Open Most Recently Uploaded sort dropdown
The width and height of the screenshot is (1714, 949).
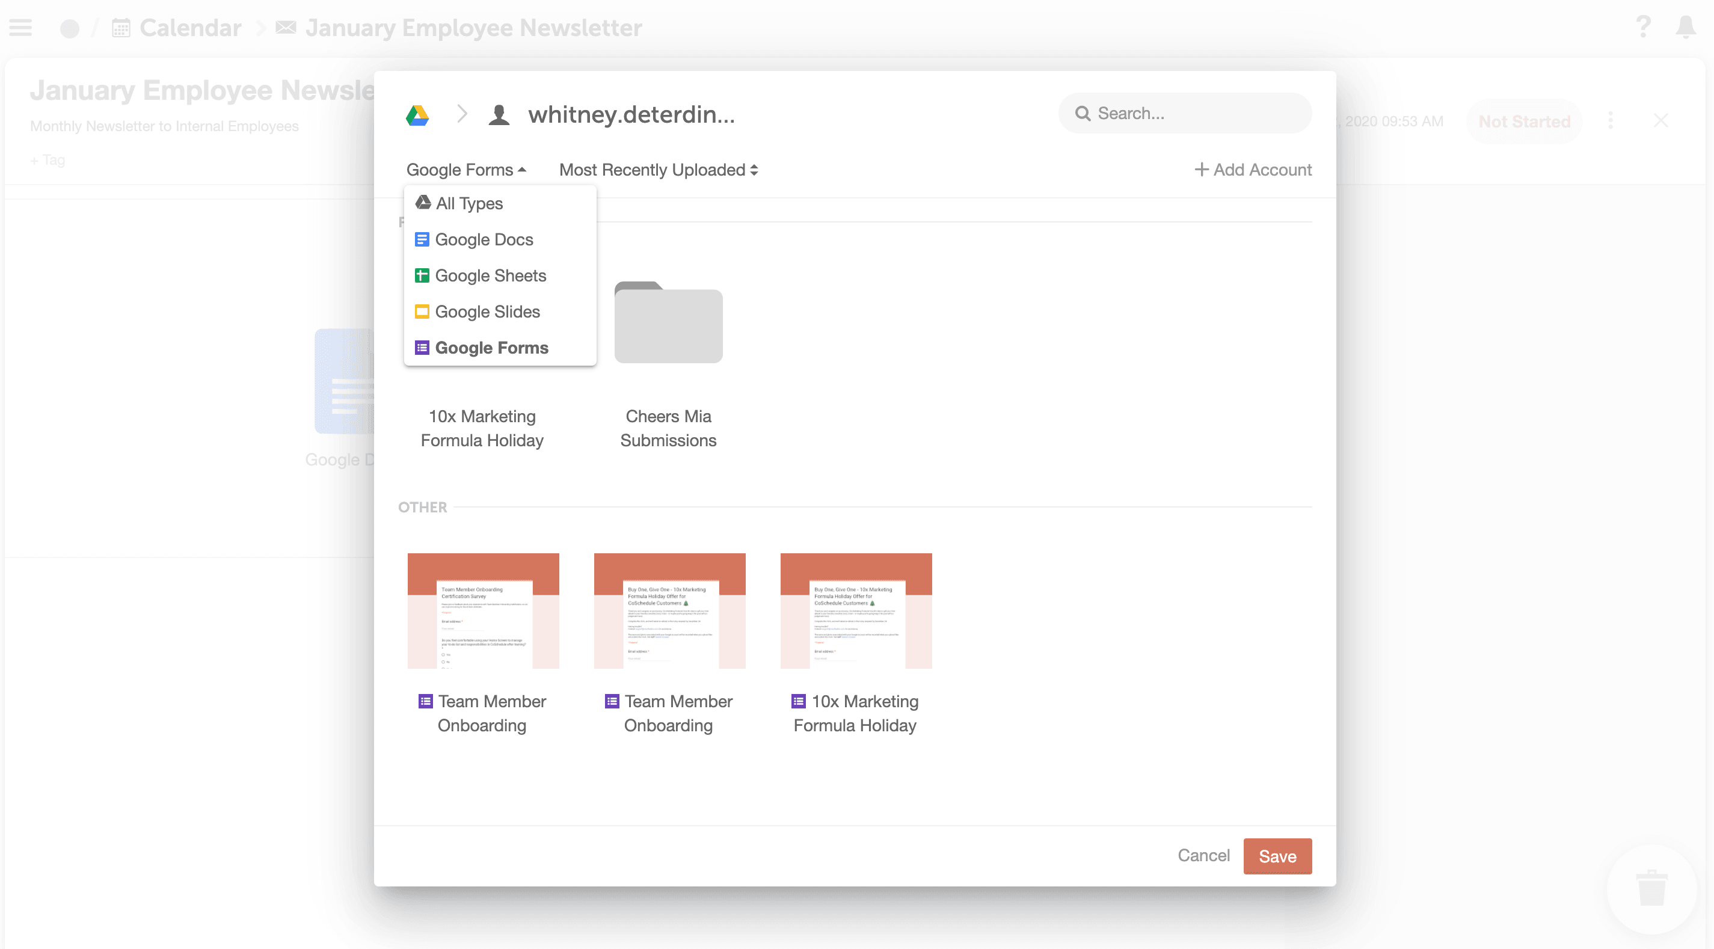658,170
